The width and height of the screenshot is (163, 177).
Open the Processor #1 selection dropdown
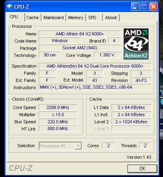[x=60, y=146]
